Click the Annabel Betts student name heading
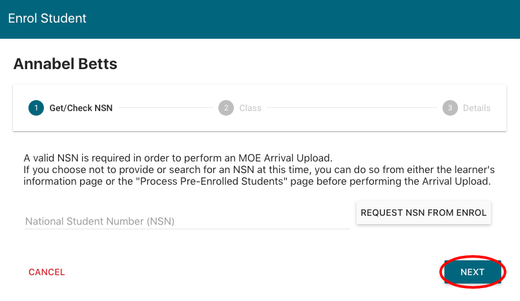 [x=65, y=64]
